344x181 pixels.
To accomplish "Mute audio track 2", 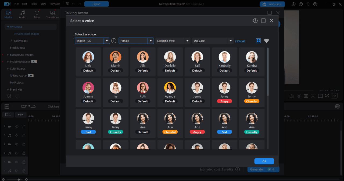I will pos(17,153).
